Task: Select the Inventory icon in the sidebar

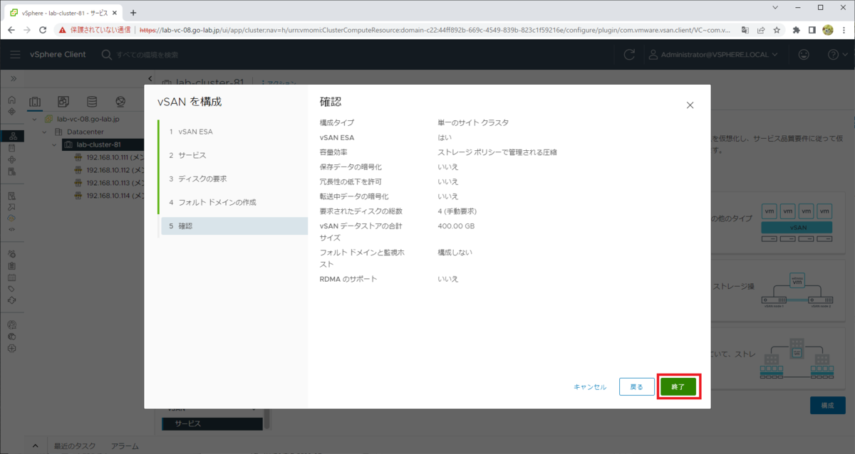Action: pyautogui.click(x=12, y=136)
